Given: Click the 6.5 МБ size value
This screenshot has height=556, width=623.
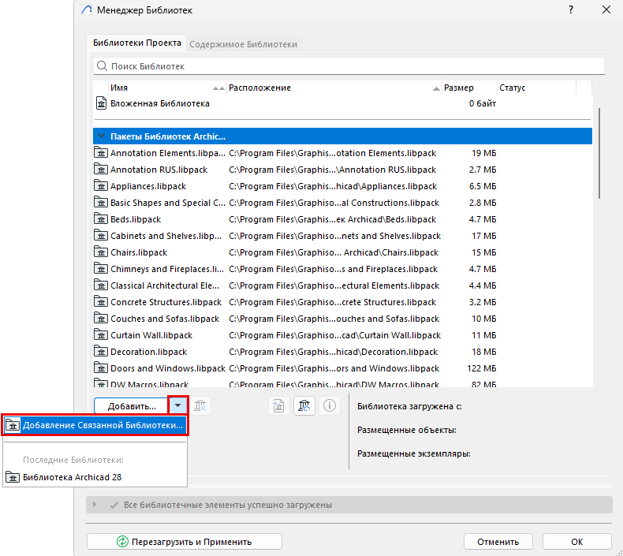Looking at the screenshot, I should (x=483, y=186).
